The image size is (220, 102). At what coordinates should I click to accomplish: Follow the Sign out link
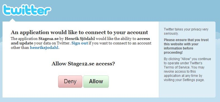point(80,43)
